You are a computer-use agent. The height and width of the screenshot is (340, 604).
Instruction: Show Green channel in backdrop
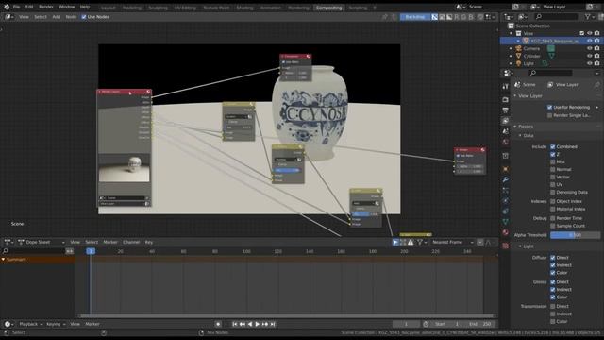463,17
